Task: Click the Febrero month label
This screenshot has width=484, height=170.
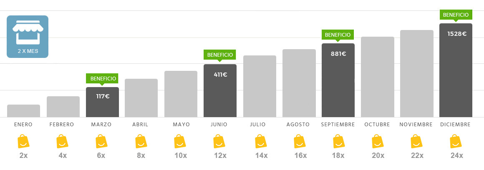Action: pos(62,125)
